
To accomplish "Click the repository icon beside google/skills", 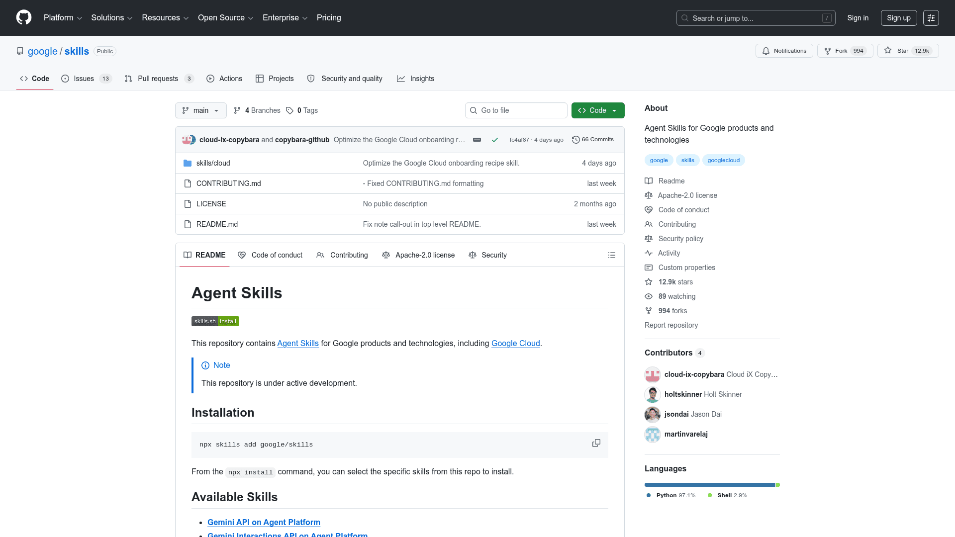I will [20, 51].
